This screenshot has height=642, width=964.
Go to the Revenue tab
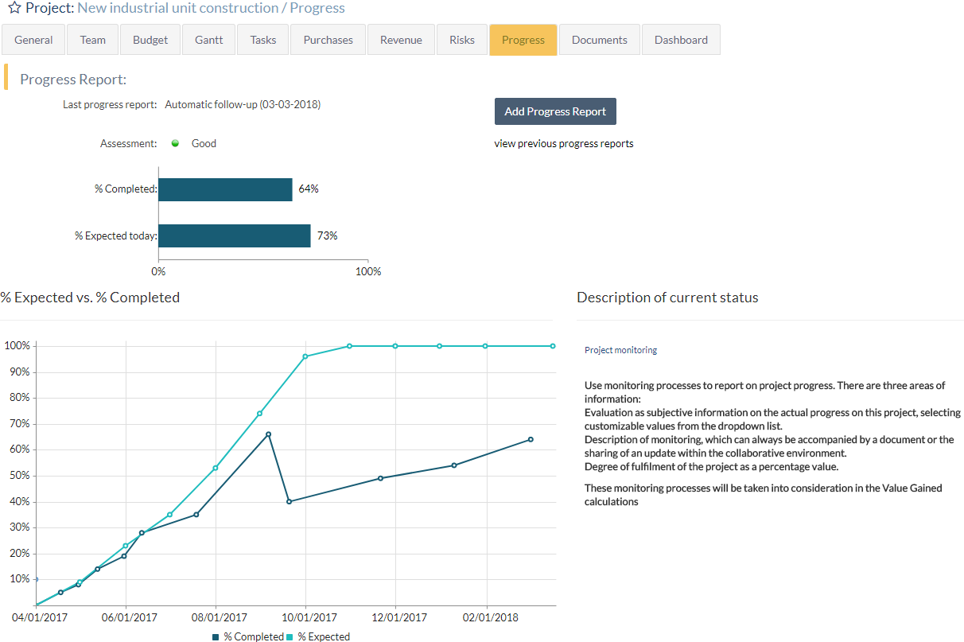point(401,39)
